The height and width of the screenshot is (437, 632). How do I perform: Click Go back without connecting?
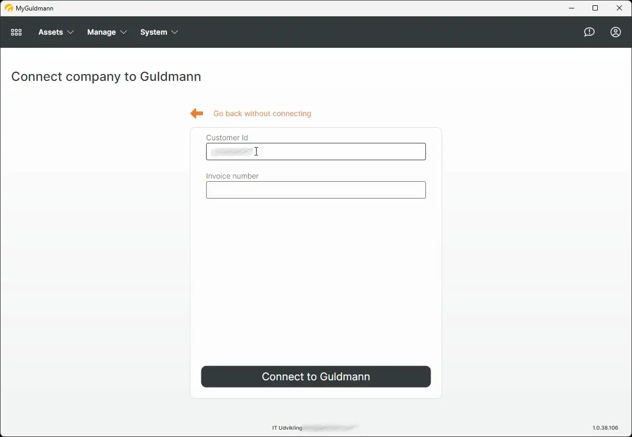(262, 113)
